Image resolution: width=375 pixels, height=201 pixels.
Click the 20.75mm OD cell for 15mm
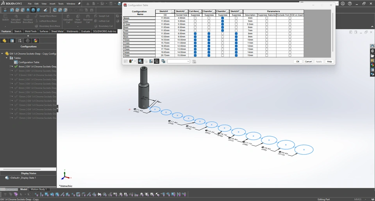(x=165, y=55)
